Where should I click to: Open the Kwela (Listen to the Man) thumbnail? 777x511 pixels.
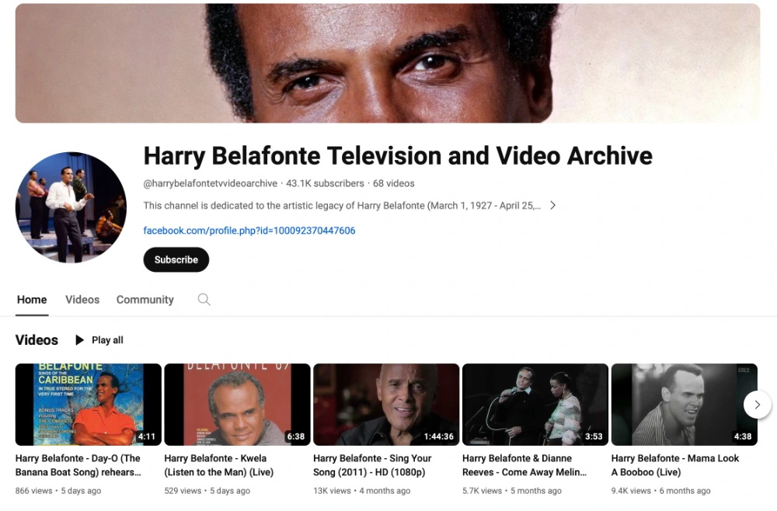(237, 405)
